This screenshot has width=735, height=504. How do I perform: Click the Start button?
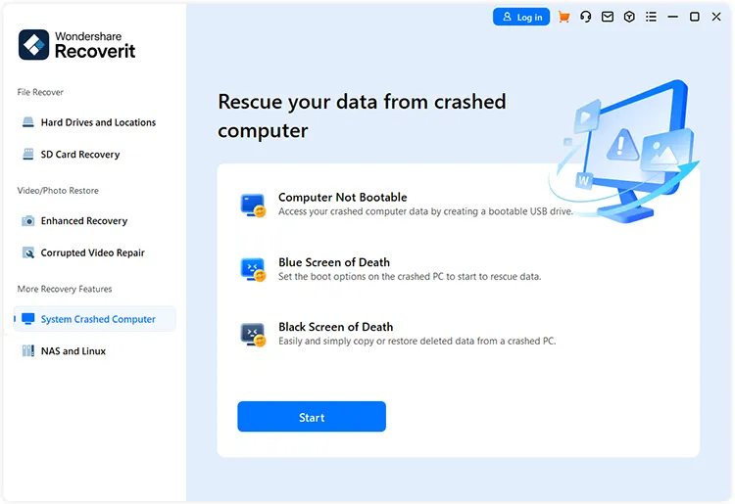pos(312,417)
